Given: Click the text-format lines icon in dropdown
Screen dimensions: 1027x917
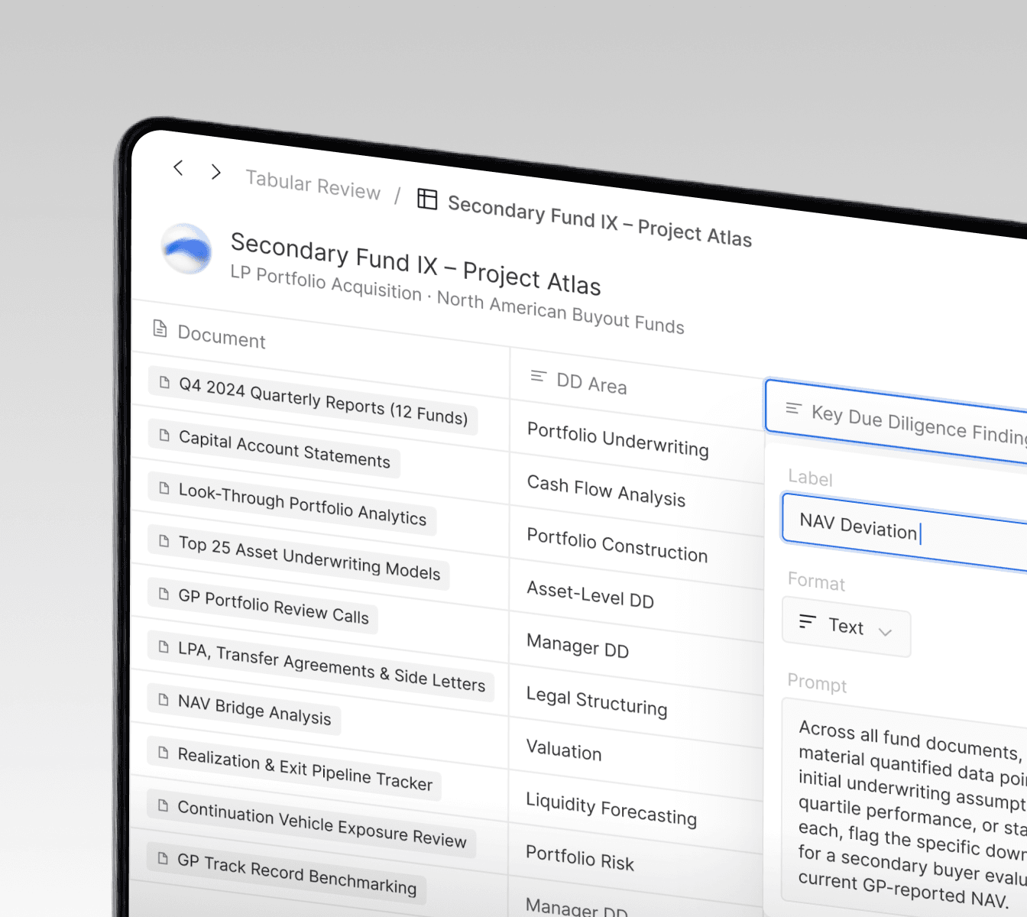Looking at the screenshot, I should pos(807,621).
